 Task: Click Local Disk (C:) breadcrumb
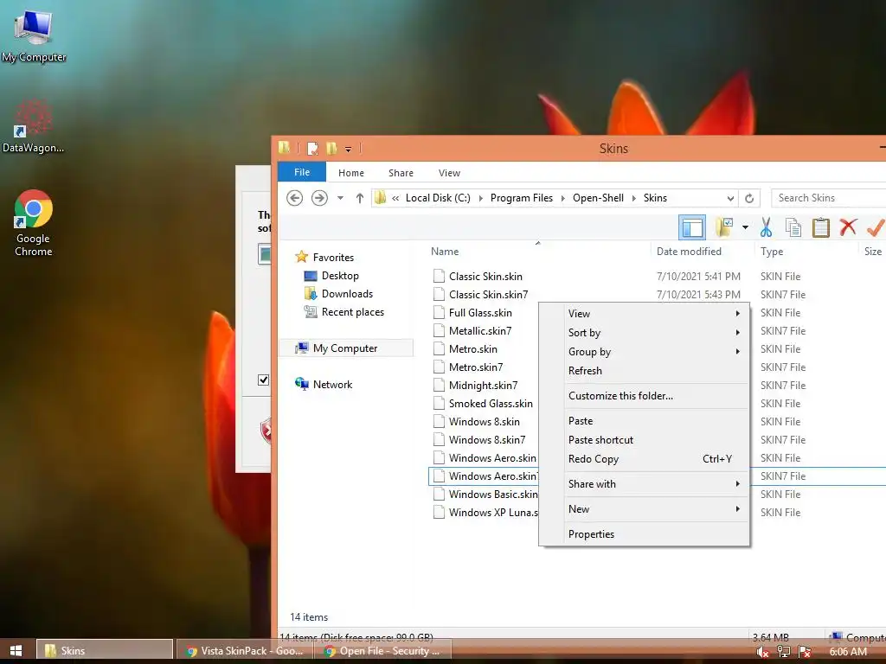(x=438, y=198)
